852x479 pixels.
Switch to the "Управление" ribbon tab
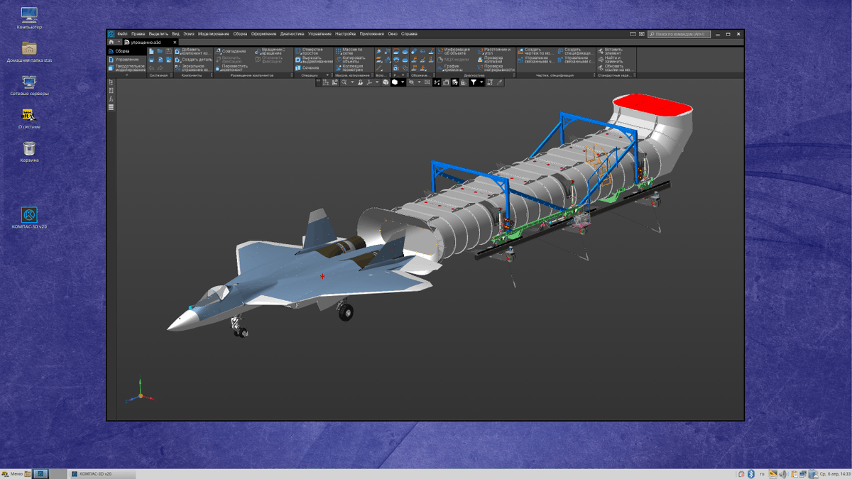tap(127, 60)
